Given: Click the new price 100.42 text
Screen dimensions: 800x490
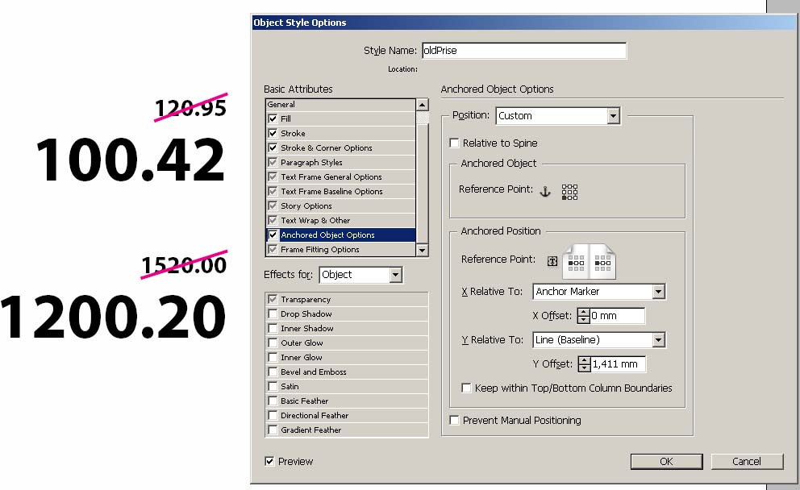Looking at the screenshot, I should pos(130,160).
